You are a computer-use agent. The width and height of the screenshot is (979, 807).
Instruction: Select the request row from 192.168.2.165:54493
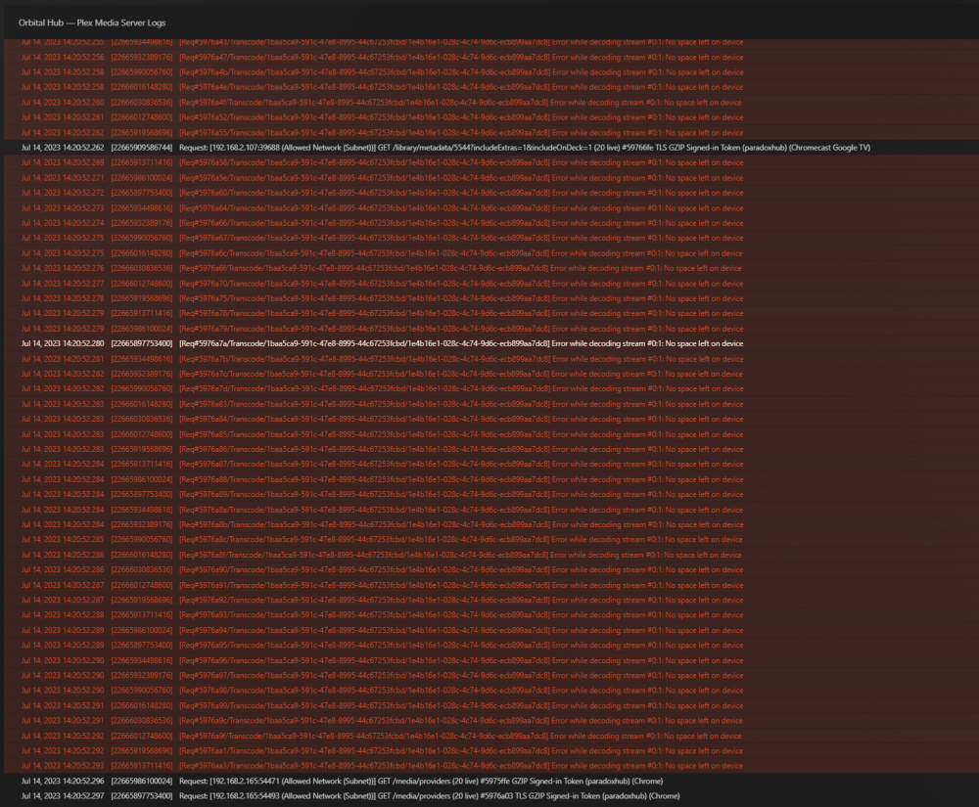click(489, 796)
